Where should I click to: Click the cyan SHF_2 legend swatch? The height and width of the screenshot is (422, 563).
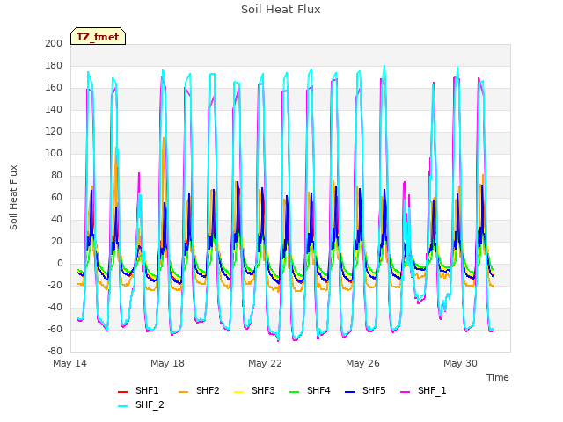[x=123, y=406]
